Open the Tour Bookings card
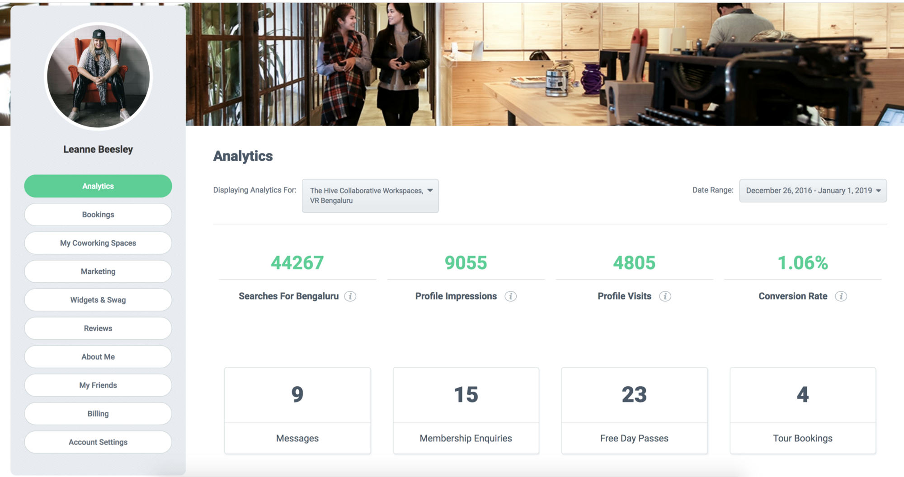The height and width of the screenshot is (477, 904). coord(803,411)
